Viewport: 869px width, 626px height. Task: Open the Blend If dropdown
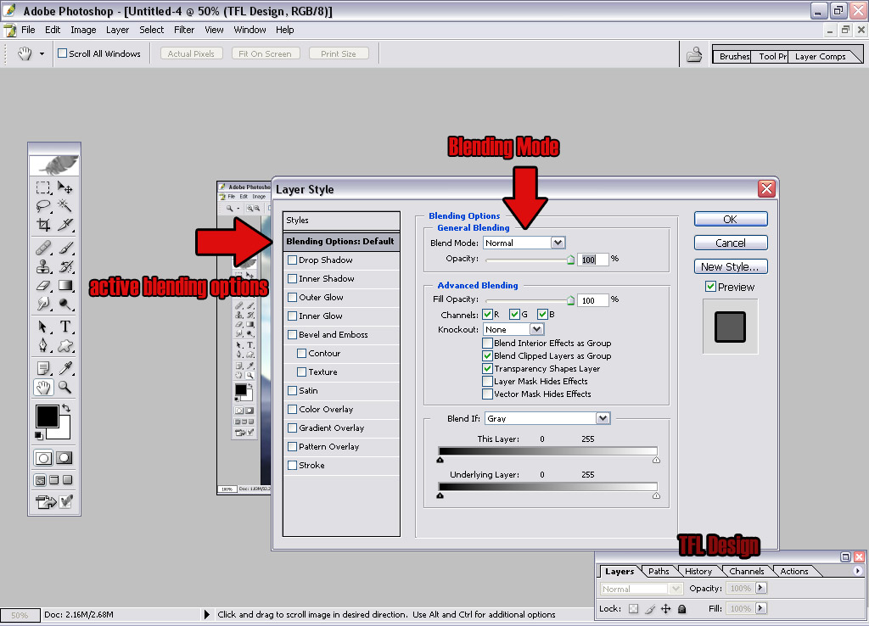click(x=603, y=418)
